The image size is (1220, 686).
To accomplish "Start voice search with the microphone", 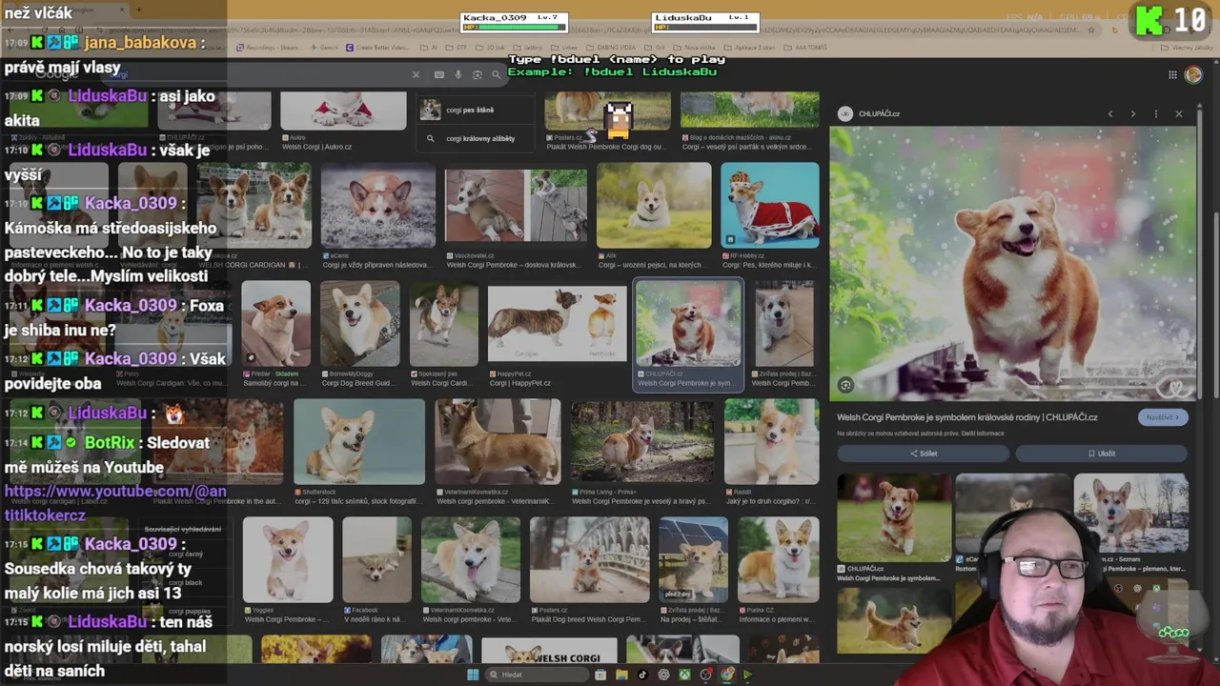I will [458, 74].
